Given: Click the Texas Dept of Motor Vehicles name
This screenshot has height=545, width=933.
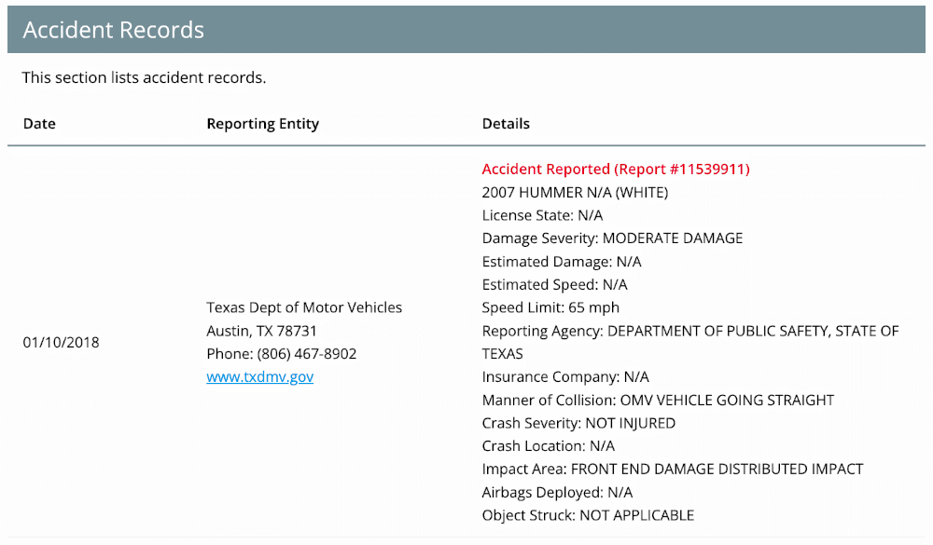Looking at the screenshot, I should pos(304,307).
